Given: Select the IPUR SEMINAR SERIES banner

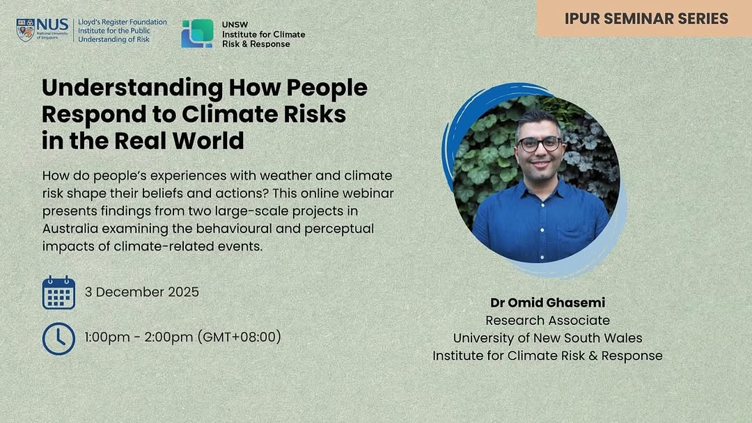Looking at the screenshot, I should pos(644,18).
